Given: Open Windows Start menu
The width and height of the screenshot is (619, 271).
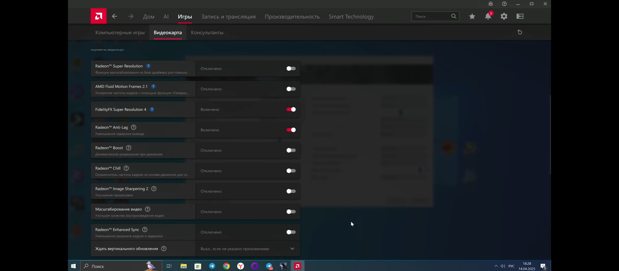Looking at the screenshot, I should click(x=73, y=266).
